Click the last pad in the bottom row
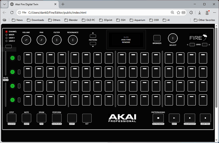Screen dimensions: 219x143 (x=203, y=100)
